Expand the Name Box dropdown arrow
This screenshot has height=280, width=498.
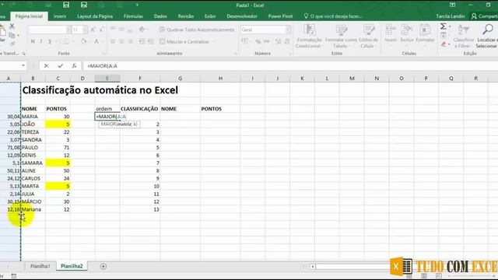click(x=23, y=65)
